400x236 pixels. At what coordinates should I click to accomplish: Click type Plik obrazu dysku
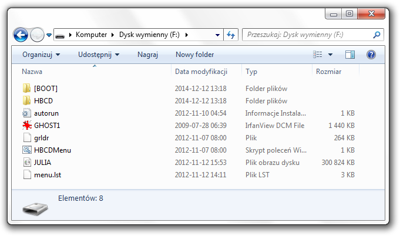tap(272, 163)
